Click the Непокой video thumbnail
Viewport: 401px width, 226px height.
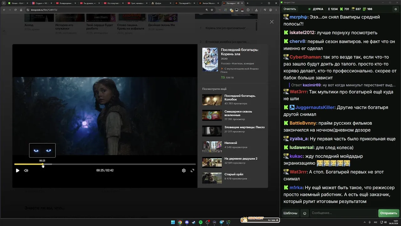212,147
